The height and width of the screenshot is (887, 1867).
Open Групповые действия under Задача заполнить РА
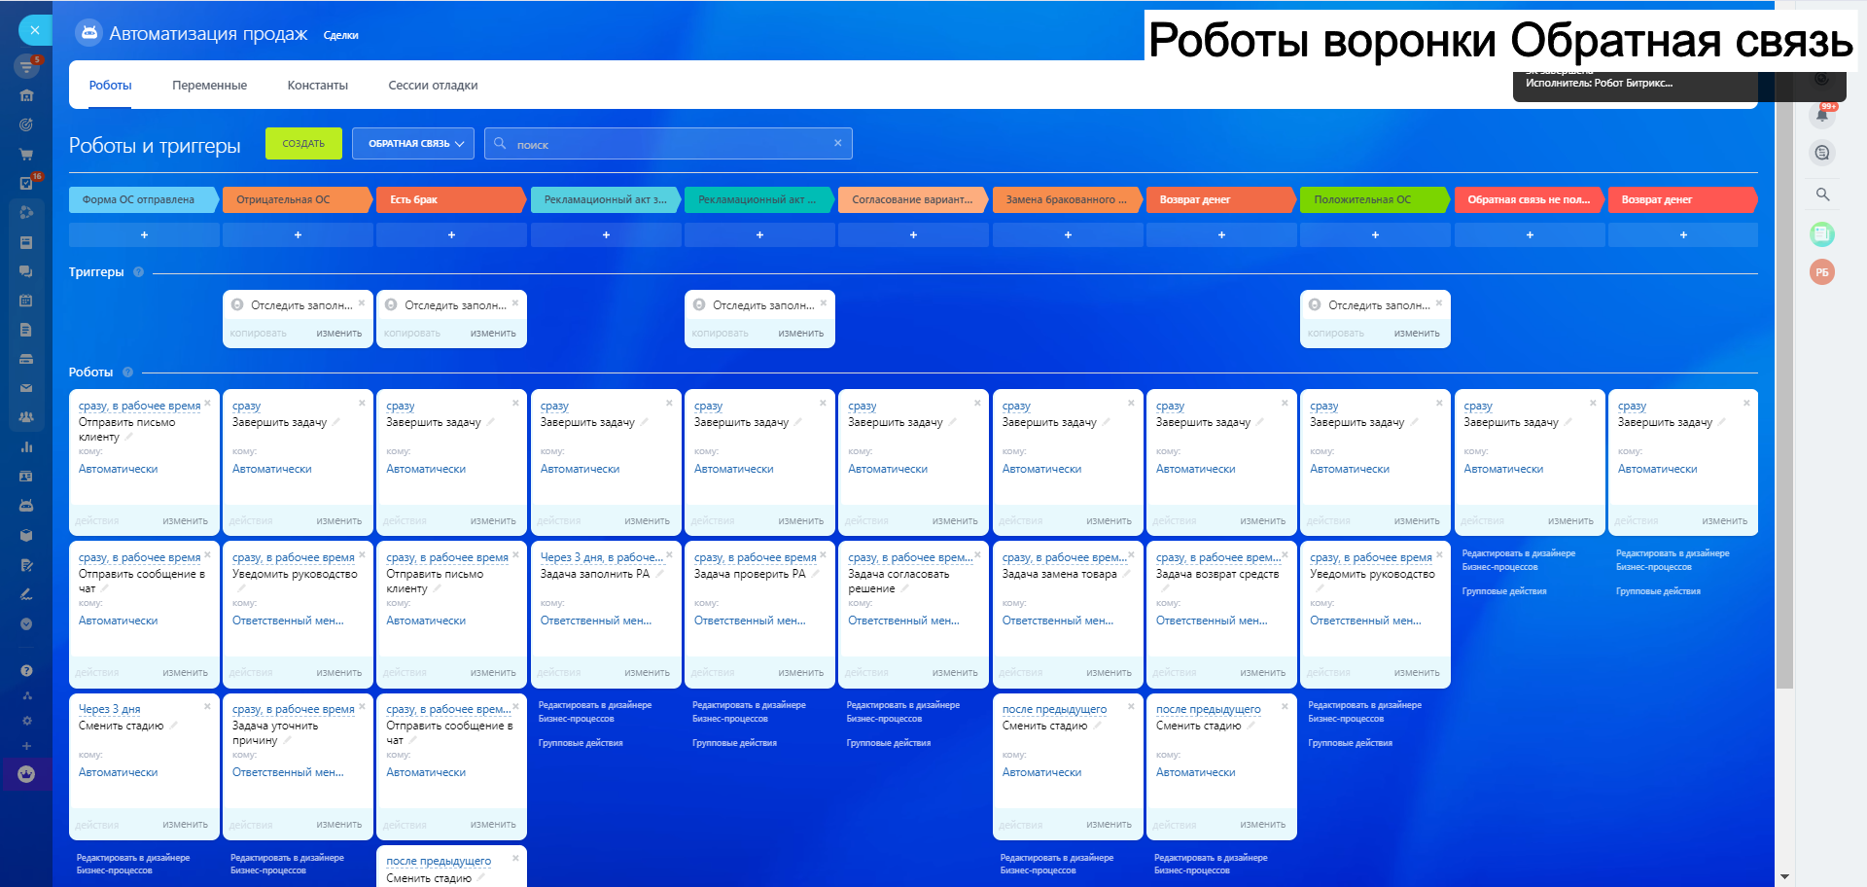581,743
